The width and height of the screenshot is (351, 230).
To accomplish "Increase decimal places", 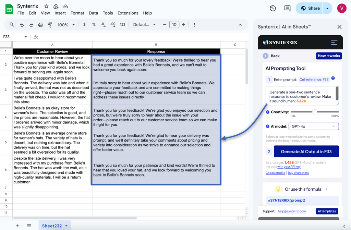I will click(x=113, y=25).
